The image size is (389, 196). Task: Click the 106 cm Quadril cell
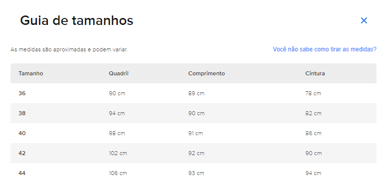pos(118,173)
